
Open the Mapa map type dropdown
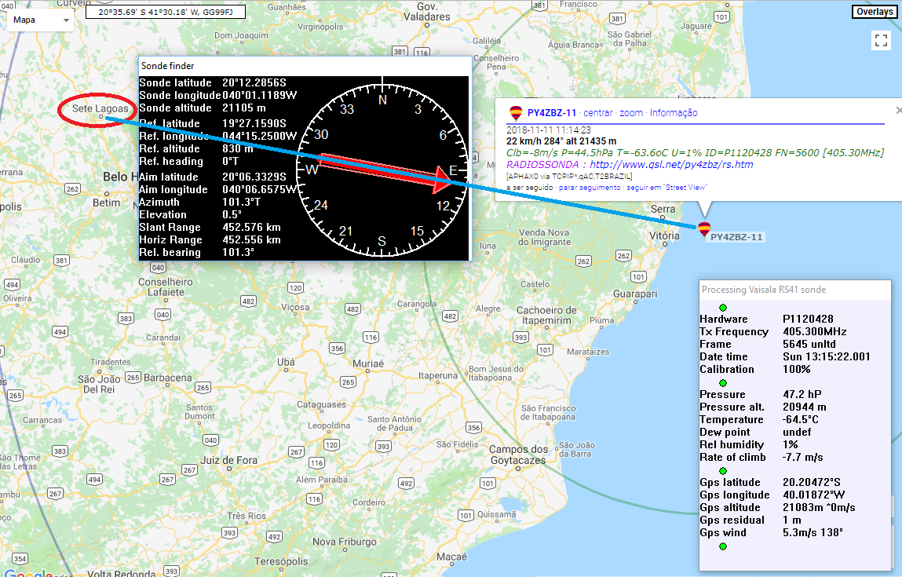coord(40,20)
